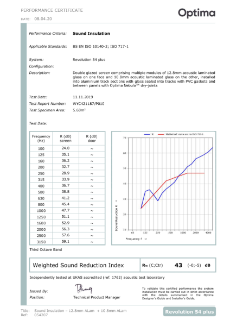Click the date 08.04.20
230x326 pixels.
click(x=43, y=18)
